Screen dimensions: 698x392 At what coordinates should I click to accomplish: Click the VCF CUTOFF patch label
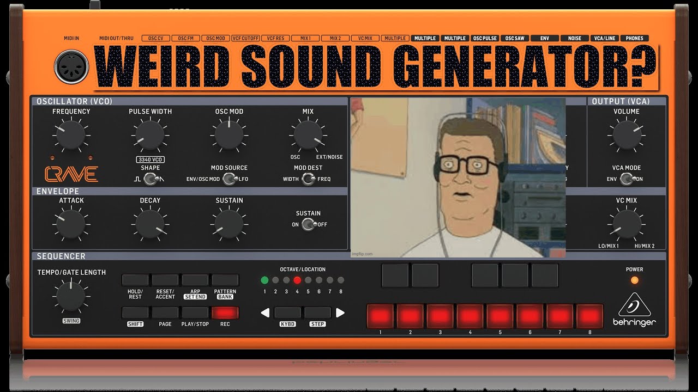[245, 39]
